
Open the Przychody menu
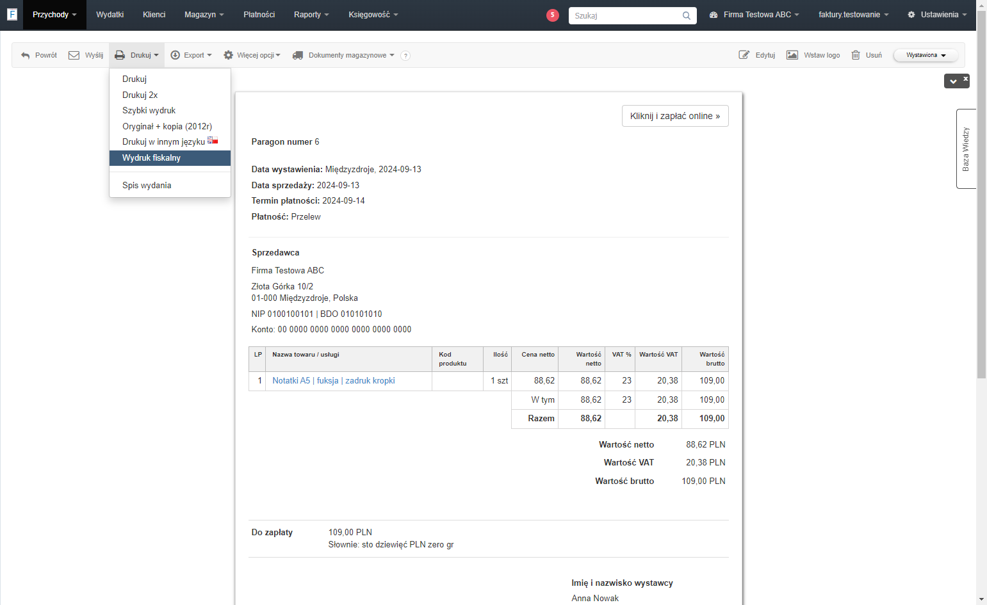point(54,15)
